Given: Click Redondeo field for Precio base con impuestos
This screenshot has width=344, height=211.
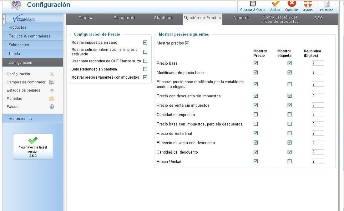Looking at the screenshot, I should pos(318,124).
